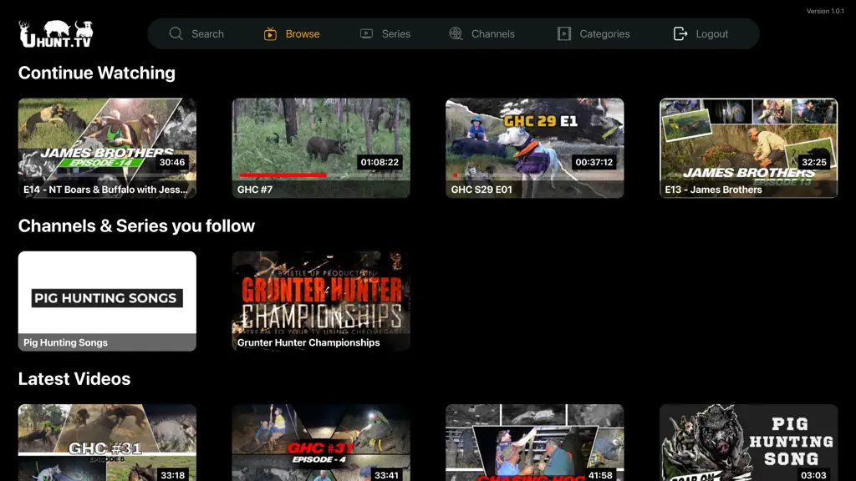Open the Channels menu label
The image size is (856, 481).
point(493,33)
